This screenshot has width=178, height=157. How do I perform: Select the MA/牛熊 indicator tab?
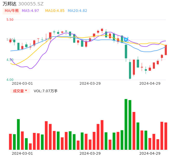click(12, 11)
